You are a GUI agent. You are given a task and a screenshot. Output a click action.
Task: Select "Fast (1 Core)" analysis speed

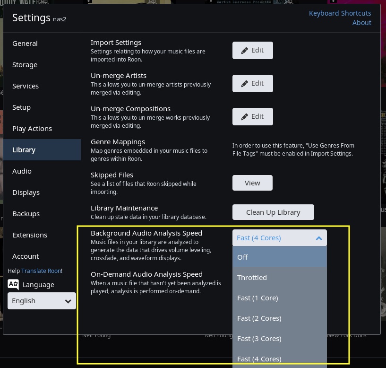(x=257, y=298)
